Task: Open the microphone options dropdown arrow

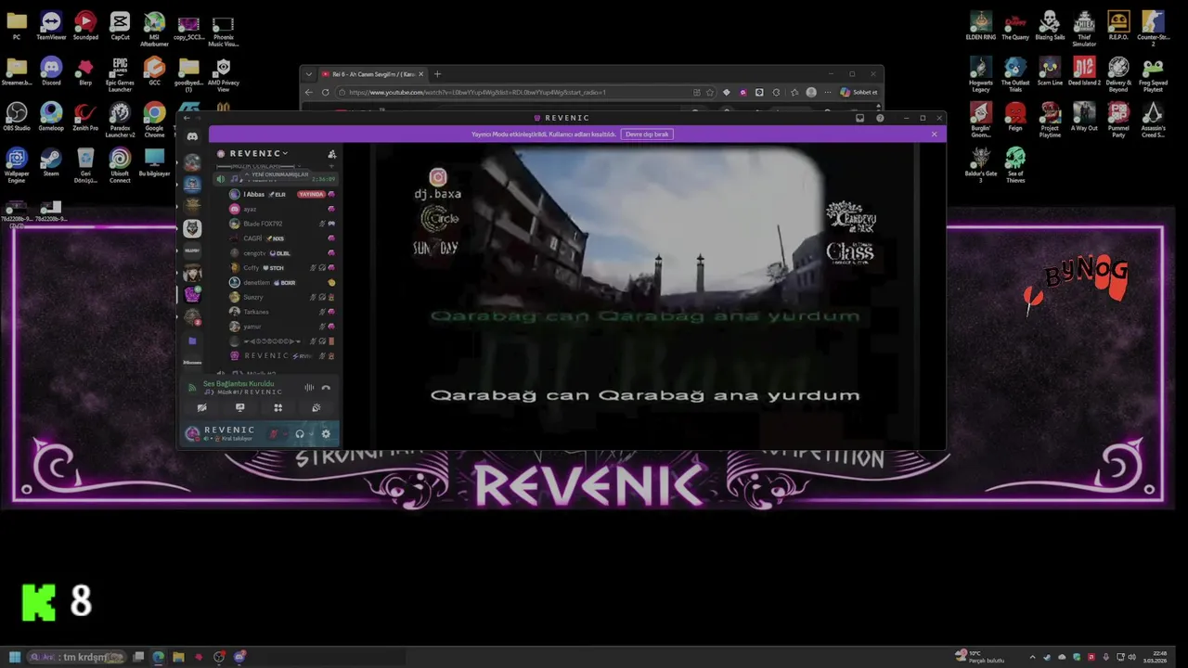Action: pos(285,433)
